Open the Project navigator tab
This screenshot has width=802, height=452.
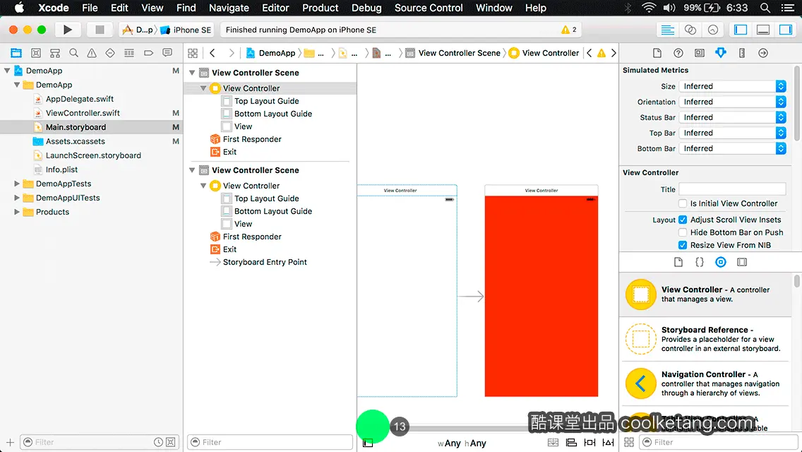(x=16, y=53)
